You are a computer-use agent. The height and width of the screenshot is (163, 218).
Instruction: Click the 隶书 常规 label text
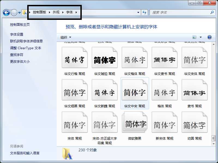[195, 106]
